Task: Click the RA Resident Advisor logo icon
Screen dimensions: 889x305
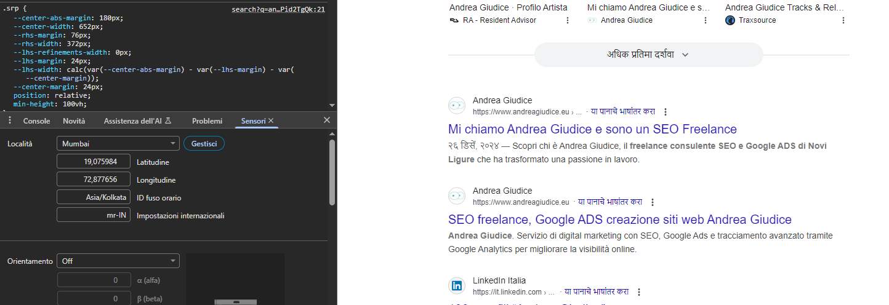Action: point(454,20)
